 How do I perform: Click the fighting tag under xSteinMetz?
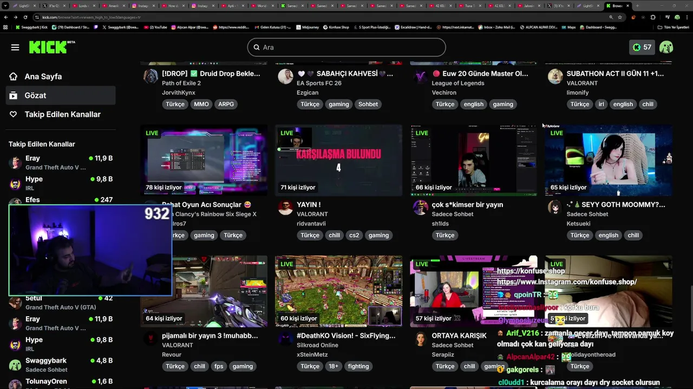pos(358,366)
